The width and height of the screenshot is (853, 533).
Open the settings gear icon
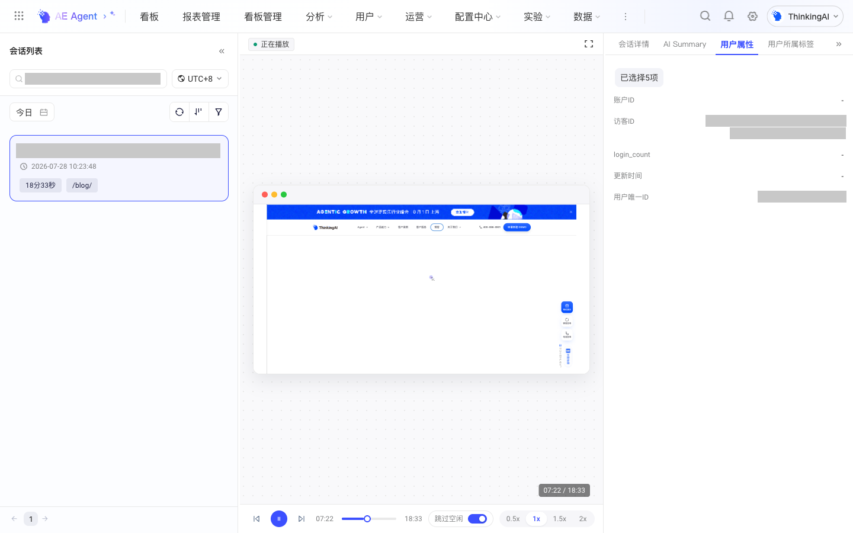click(x=752, y=16)
